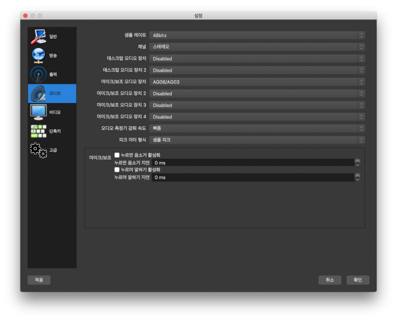The width and height of the screenshot is (397, 321).
Task: Enable 누르면 음소거 활성화 checkbox
Action: coord(116,155)
